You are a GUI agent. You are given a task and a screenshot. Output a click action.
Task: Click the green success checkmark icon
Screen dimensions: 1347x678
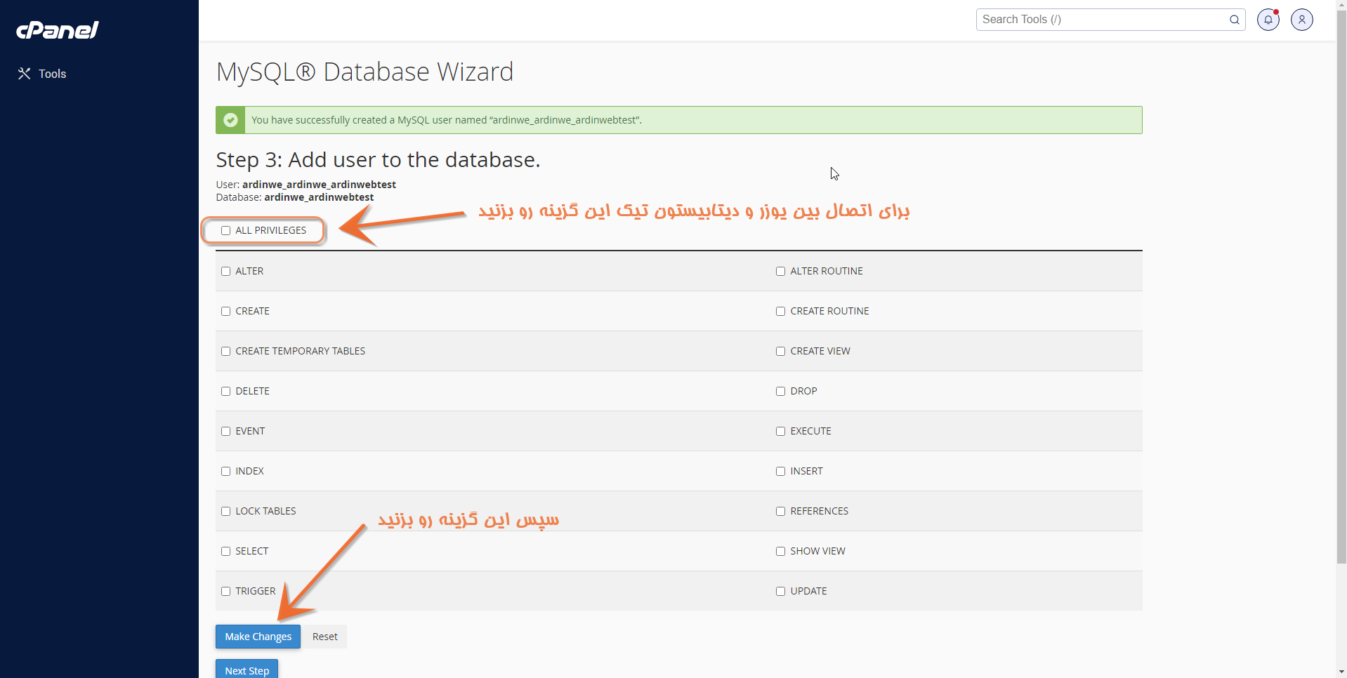pos(230,120)
